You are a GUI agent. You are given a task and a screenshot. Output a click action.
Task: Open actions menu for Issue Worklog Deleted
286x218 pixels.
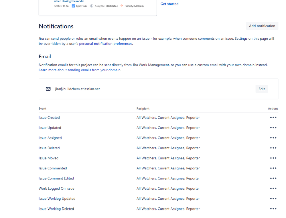(273, 209)
